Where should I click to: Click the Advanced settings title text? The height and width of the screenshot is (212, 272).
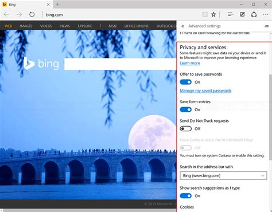click(204, 26)
